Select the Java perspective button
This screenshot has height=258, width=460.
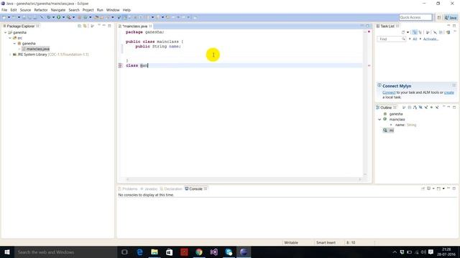click(x=451, y=17)
